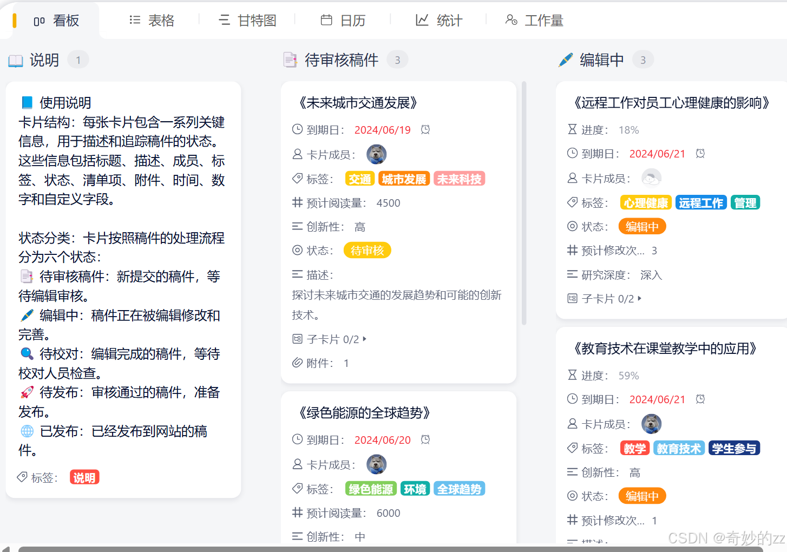787x552 pixels.
Task: Switch to the 看板 view tab
Action: 56,21
